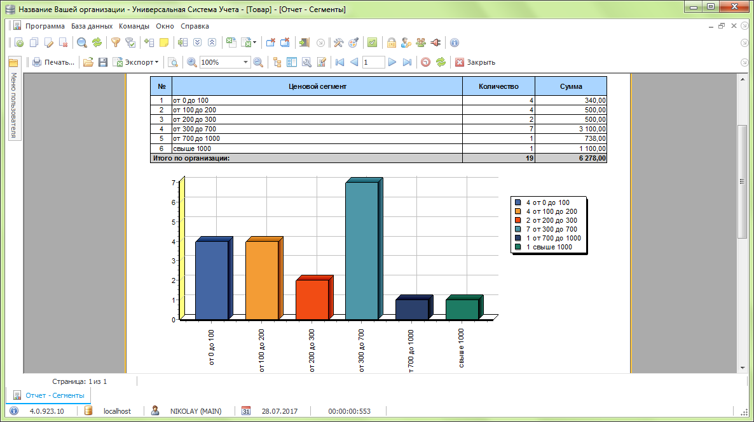Screen dimensions: 754x422
Task: Click the red stop circle icon
Action: 425,62
